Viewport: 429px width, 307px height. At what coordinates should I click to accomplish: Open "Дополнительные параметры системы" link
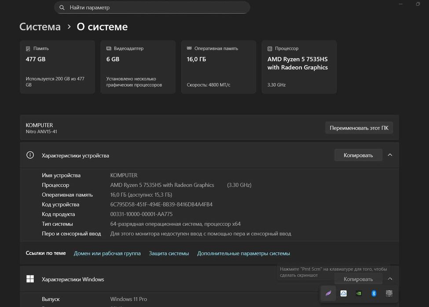(x=243, y=253)
